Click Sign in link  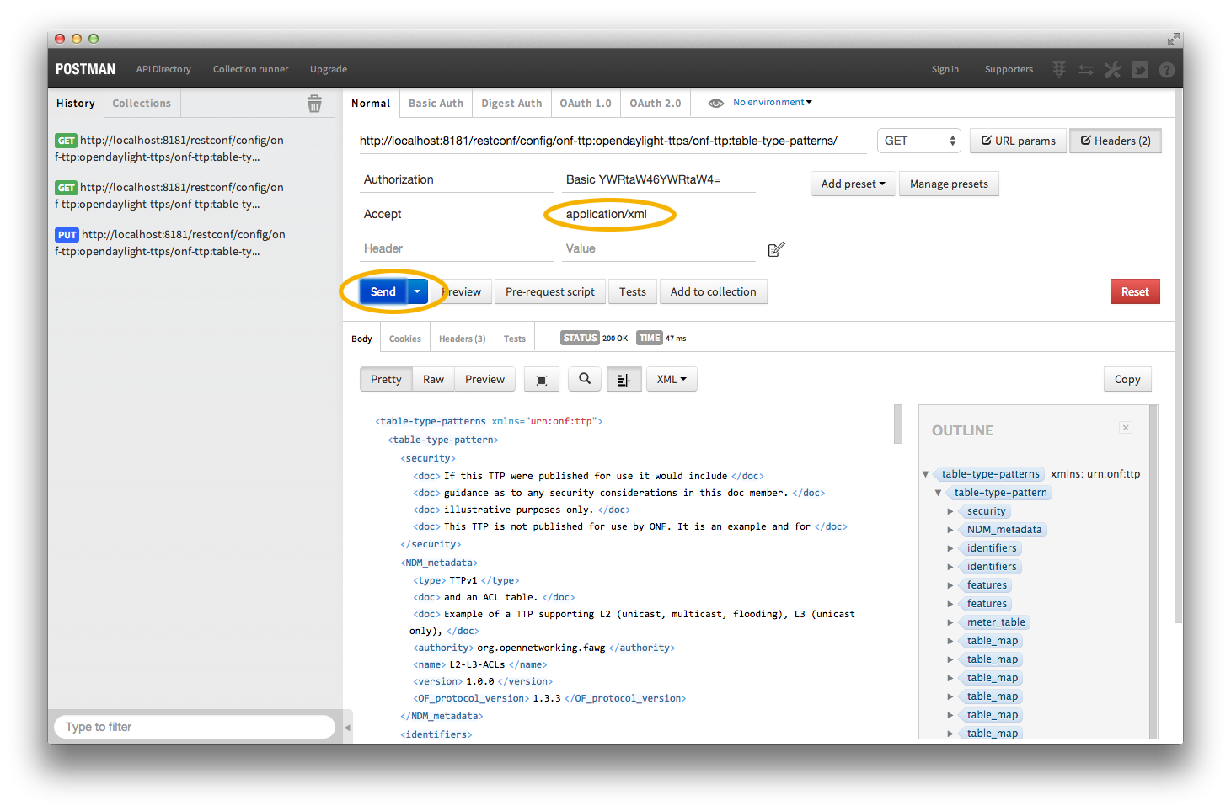coord(945,69)
